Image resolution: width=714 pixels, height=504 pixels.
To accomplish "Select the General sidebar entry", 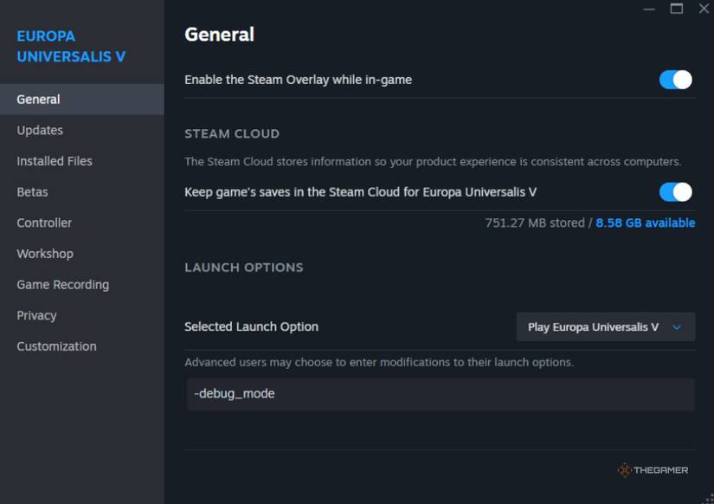I will (36, 99).
